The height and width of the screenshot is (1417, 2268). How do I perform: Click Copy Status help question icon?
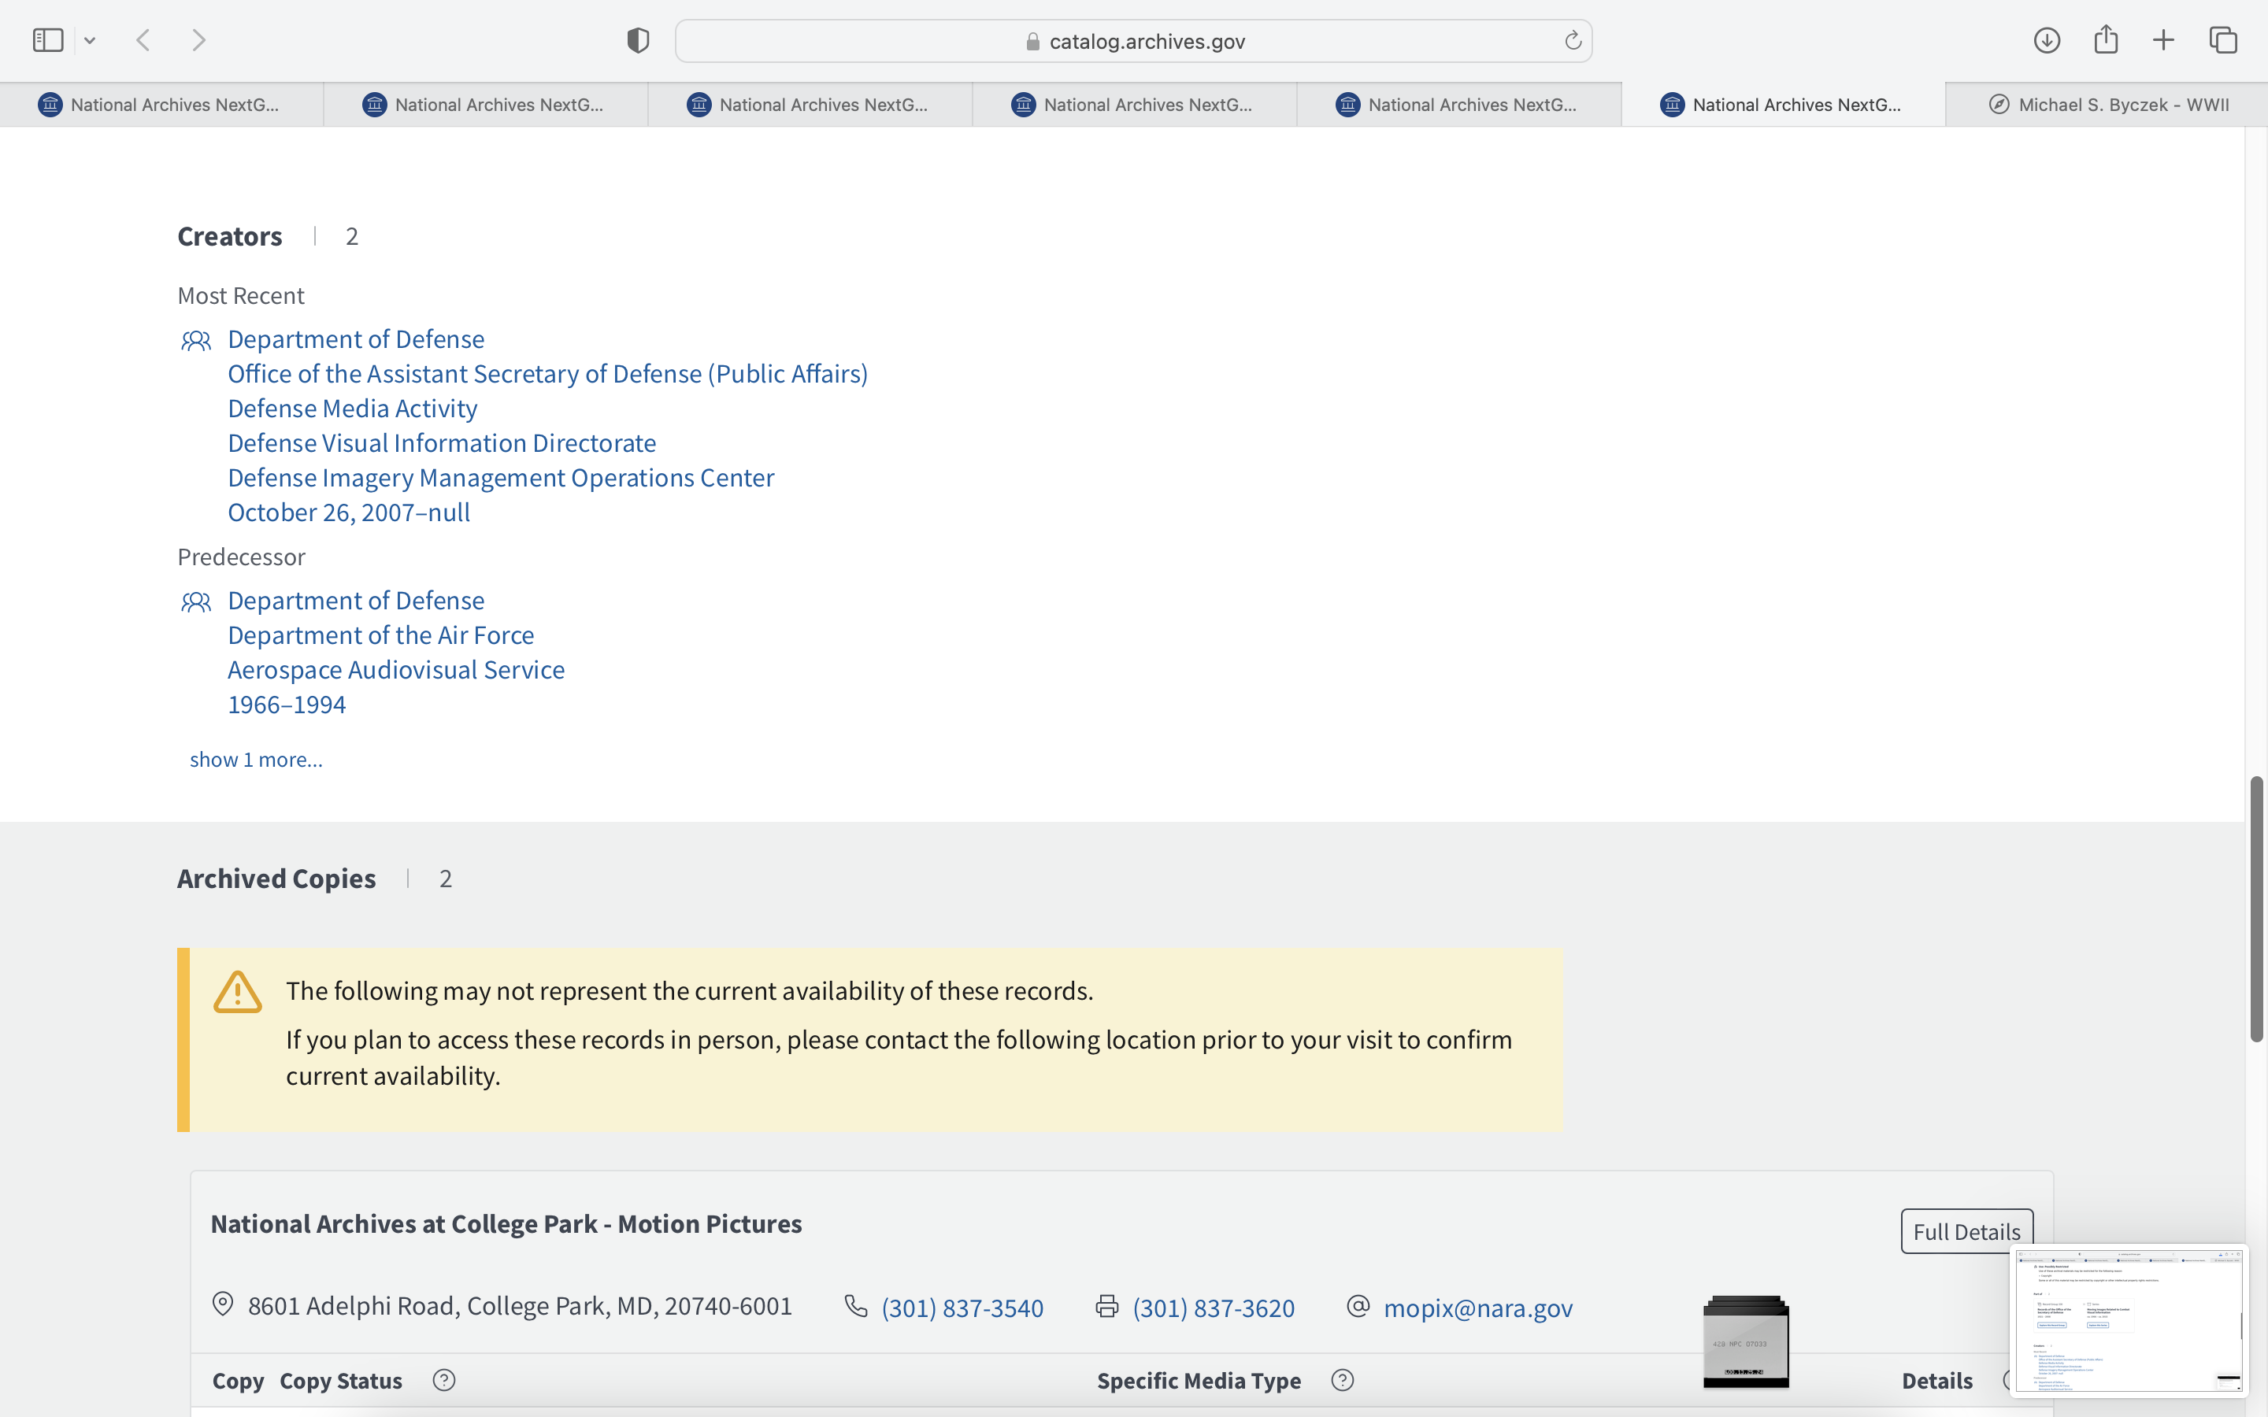pos(444,1381)
